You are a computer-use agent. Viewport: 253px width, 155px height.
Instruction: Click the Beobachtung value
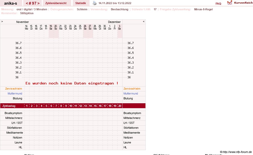[x=120, y=9]
